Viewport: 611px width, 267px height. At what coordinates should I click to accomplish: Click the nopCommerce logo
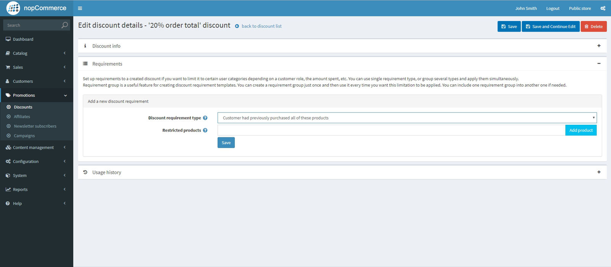coord(36,8)
